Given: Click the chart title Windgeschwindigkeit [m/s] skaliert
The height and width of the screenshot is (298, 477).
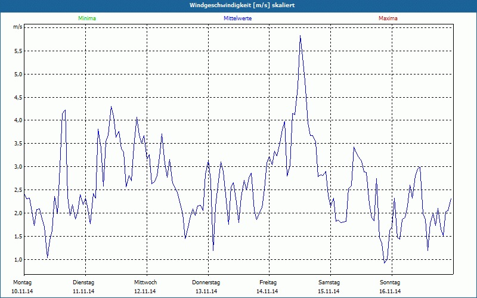Looking at the screenshot, I should 242,5.
